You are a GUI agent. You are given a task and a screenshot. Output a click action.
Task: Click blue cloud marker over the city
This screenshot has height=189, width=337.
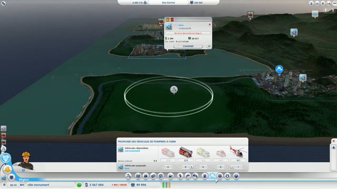[279, 70]
